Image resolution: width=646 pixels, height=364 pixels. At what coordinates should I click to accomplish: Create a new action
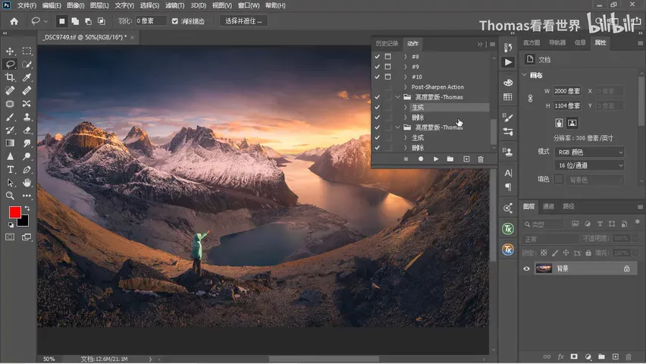[466, 159]
